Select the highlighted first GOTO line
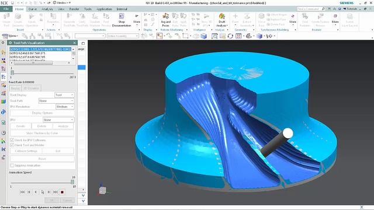The image size is (374, 210). [x=40, y=49]
